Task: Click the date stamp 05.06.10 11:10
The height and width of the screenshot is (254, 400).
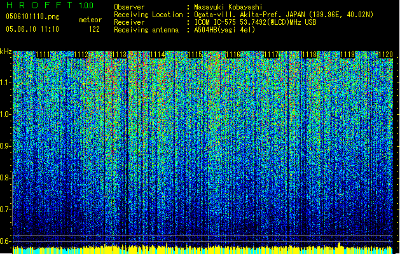Action: pyautogui.click(x=32, y=29)
